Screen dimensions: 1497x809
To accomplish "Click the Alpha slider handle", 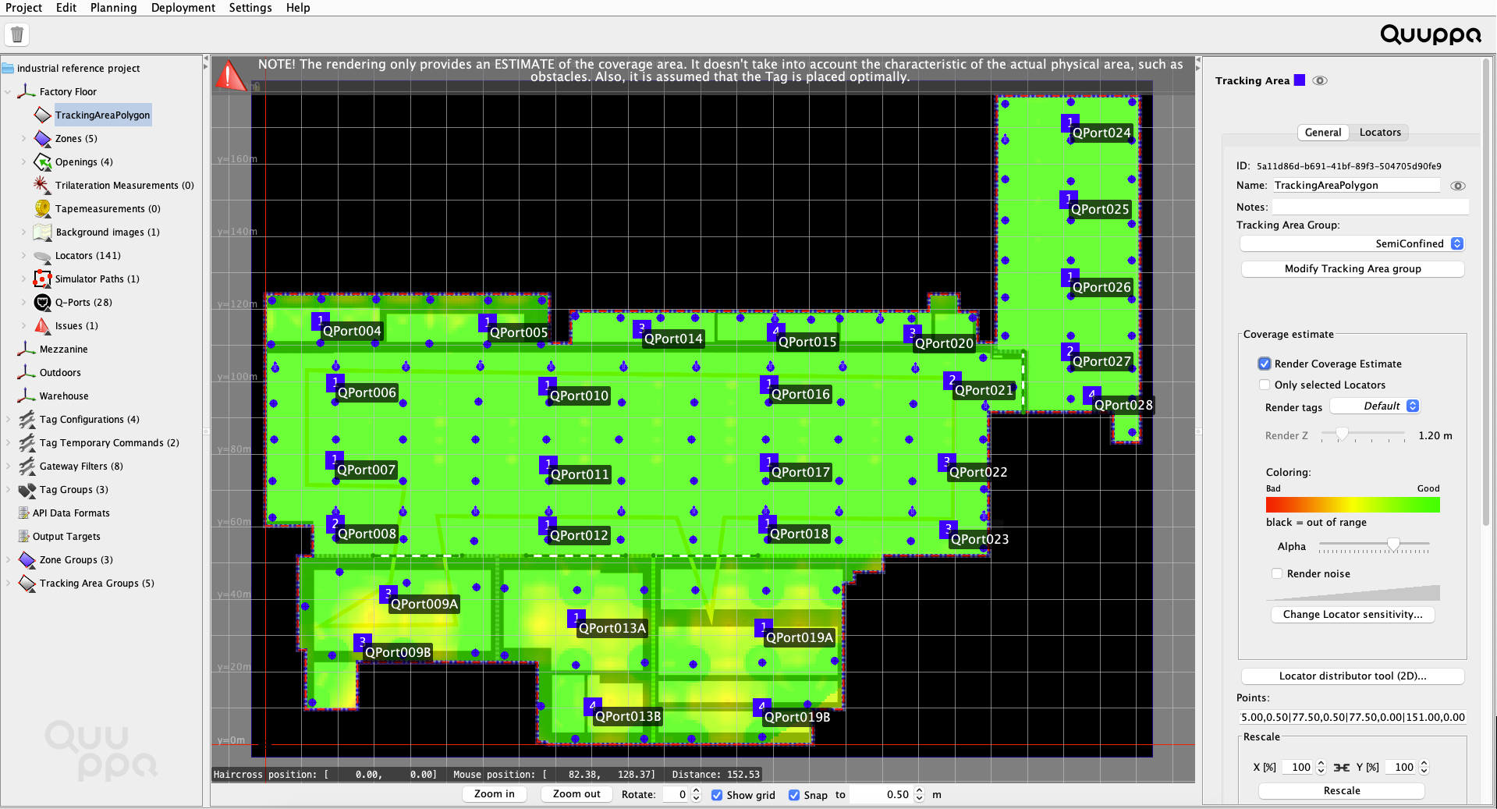I will tap(1393, 544).
